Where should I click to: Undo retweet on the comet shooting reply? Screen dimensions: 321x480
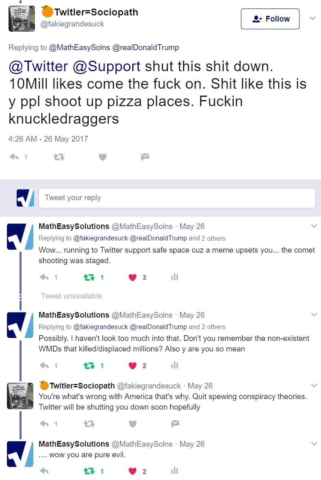pos(89,277)
